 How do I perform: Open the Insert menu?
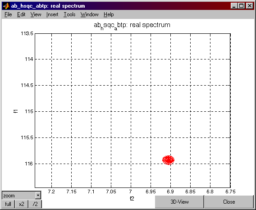click(52, 14)
